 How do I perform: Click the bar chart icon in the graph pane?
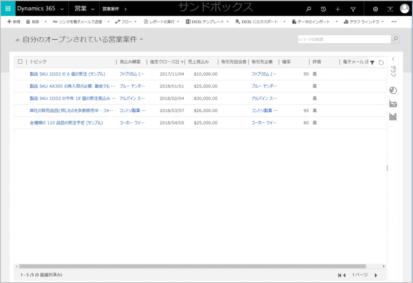pos(393,117)
